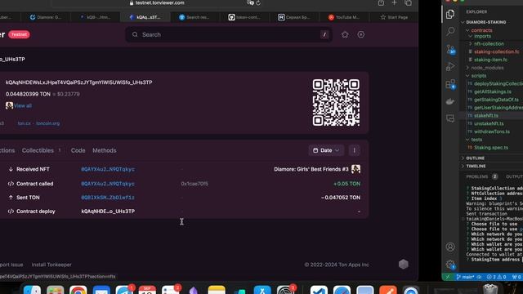Open staking-item.fc in the explorer

click(x=490, y=60)
